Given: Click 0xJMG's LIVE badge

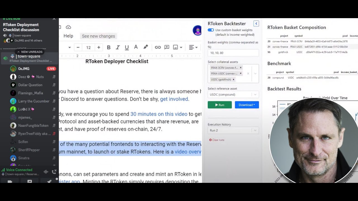Looking at the screenshot, I should click(51, 69).
